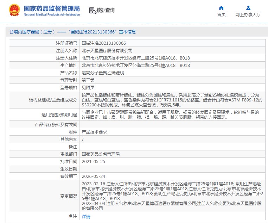This screenshot has width=268, height=223.
Task: Click the 数据查询 label
Action: tap(105, 10)
